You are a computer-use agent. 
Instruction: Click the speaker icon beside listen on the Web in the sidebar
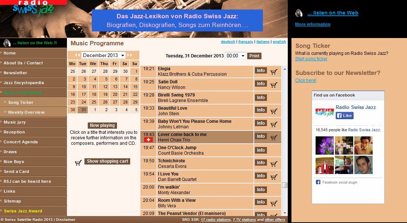[x=7, y=43]
